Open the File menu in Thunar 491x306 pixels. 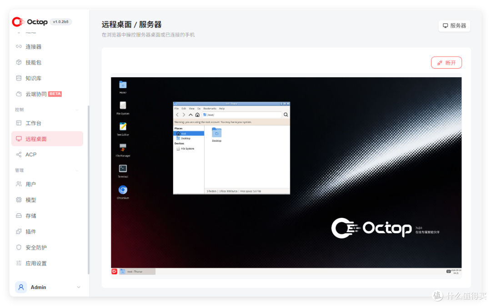176,108
